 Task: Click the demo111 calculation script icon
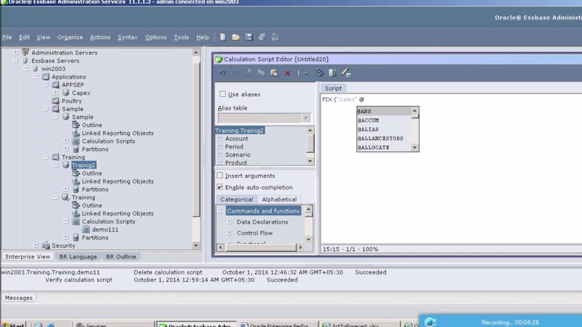point(86,229)
